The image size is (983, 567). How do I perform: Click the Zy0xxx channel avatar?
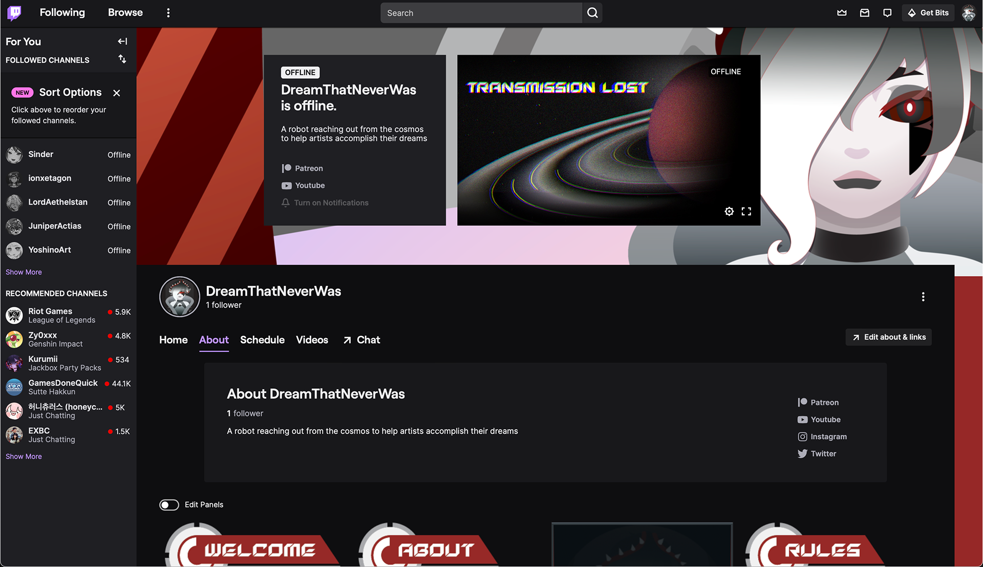14,339
